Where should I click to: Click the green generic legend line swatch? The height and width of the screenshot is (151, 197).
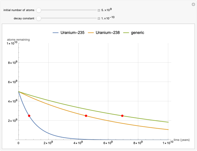[126, 32]
